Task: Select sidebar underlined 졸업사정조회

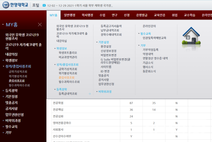Action: click(x=17, y=81)
